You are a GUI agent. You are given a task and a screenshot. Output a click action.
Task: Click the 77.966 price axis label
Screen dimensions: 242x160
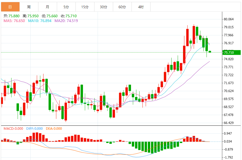pos(229,35)
